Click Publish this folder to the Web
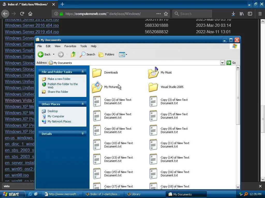The width and height of the screenshot is (265, 198). pyautogui.click(x=63, y=86)
